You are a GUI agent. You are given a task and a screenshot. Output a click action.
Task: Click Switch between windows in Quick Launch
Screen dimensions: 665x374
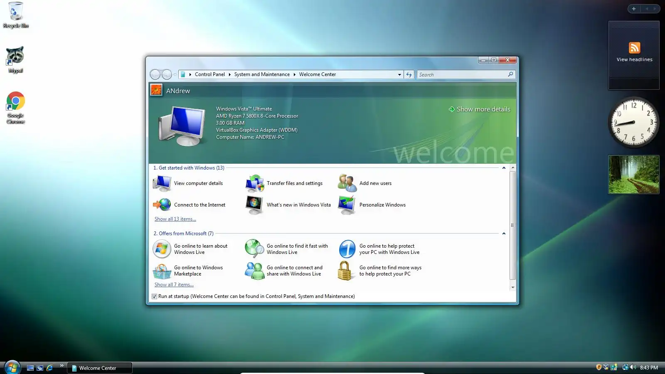(x=40, y=368)
